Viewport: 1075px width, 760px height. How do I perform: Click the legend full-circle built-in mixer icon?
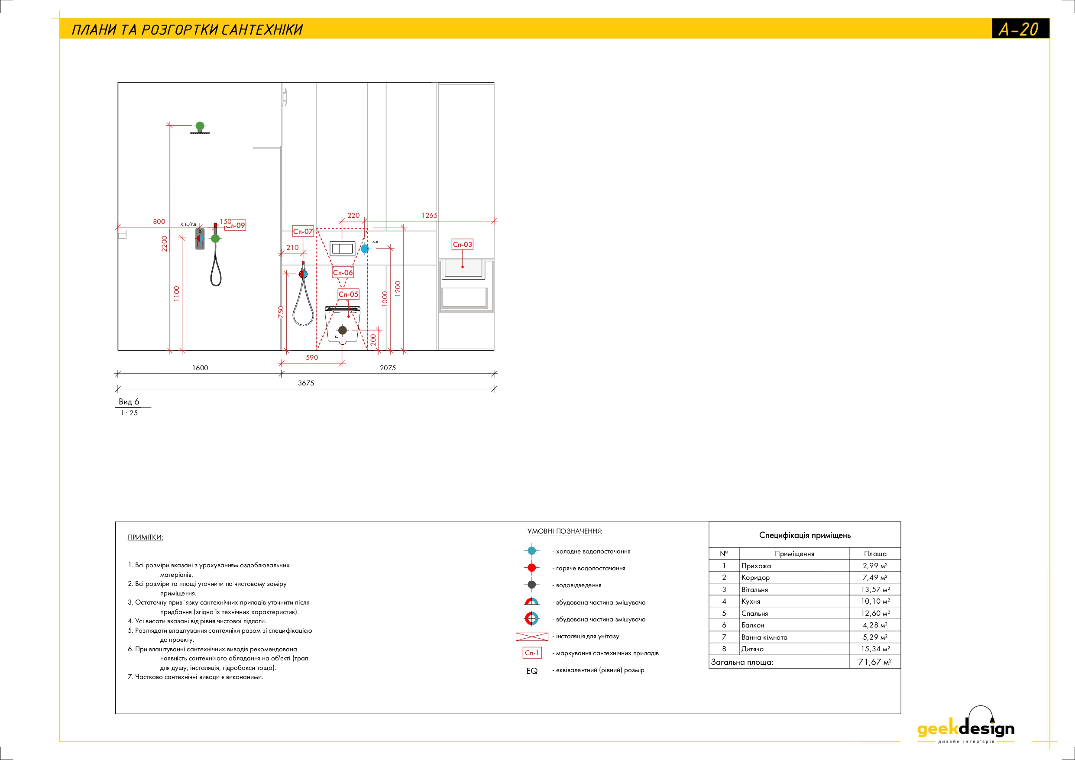pyautogui.click(x=531, y=618)
